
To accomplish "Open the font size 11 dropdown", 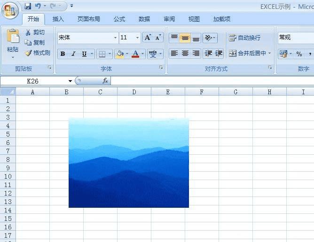I will pyautogui.click(x=137, y=38).
